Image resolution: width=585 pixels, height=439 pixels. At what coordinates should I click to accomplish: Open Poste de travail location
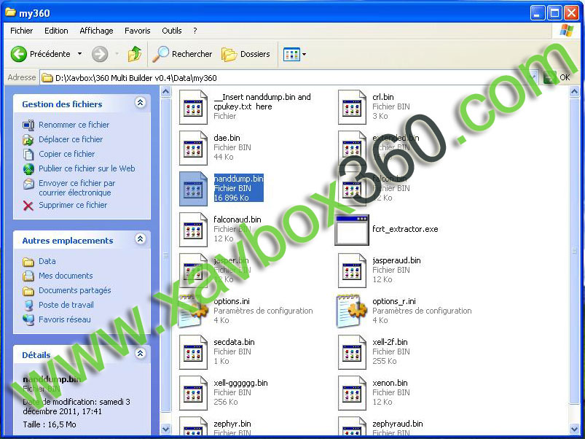[x=66, y=305]
